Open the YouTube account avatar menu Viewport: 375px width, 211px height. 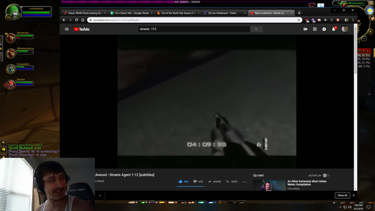tap(345, 29)
